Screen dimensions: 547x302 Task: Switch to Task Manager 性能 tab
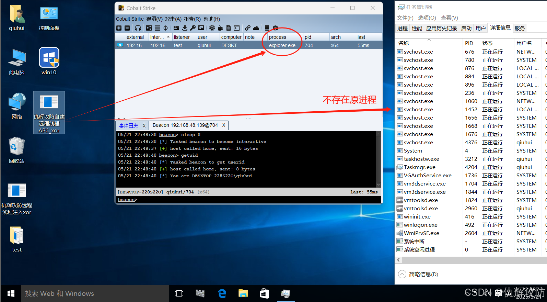(417, 29)
